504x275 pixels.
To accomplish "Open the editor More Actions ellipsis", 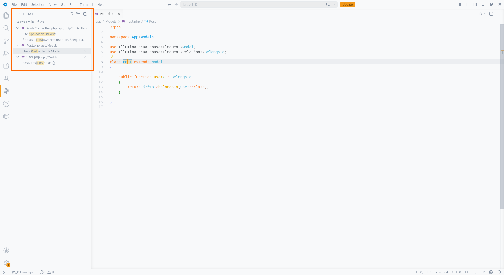I will (498, 14).
